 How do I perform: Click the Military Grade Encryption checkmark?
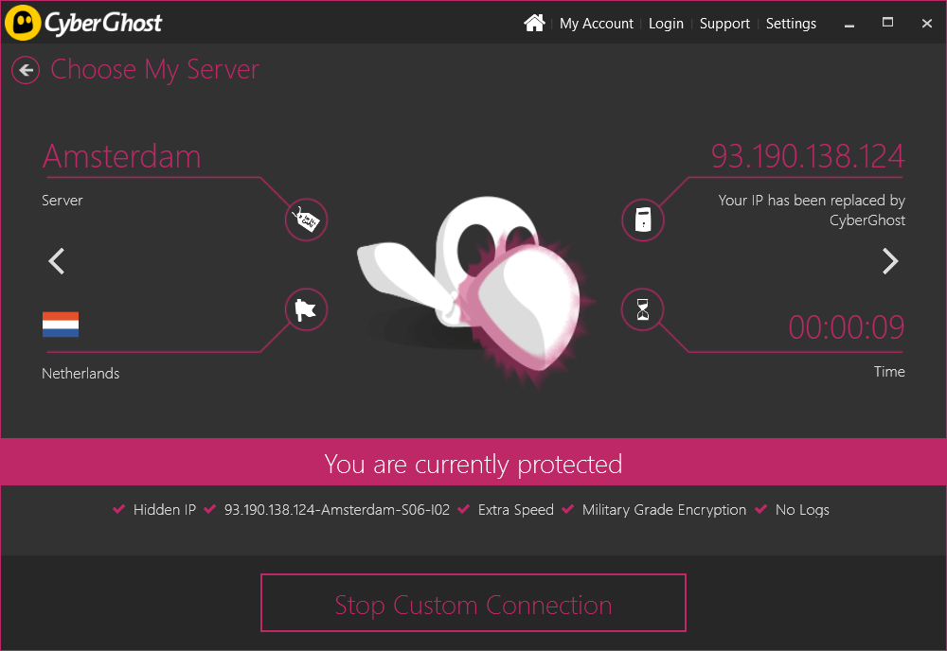(567, 509)
